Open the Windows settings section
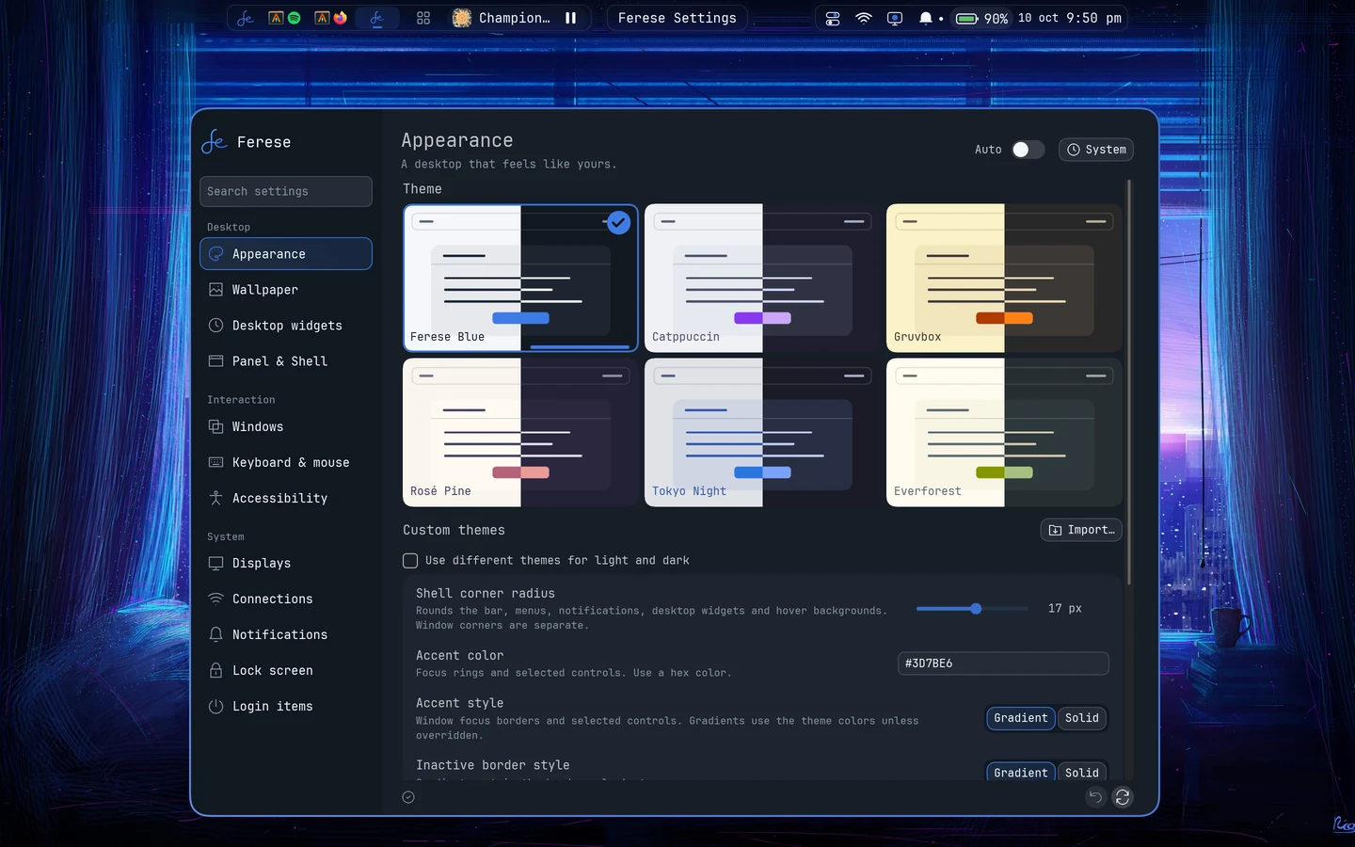 (286, 427)
